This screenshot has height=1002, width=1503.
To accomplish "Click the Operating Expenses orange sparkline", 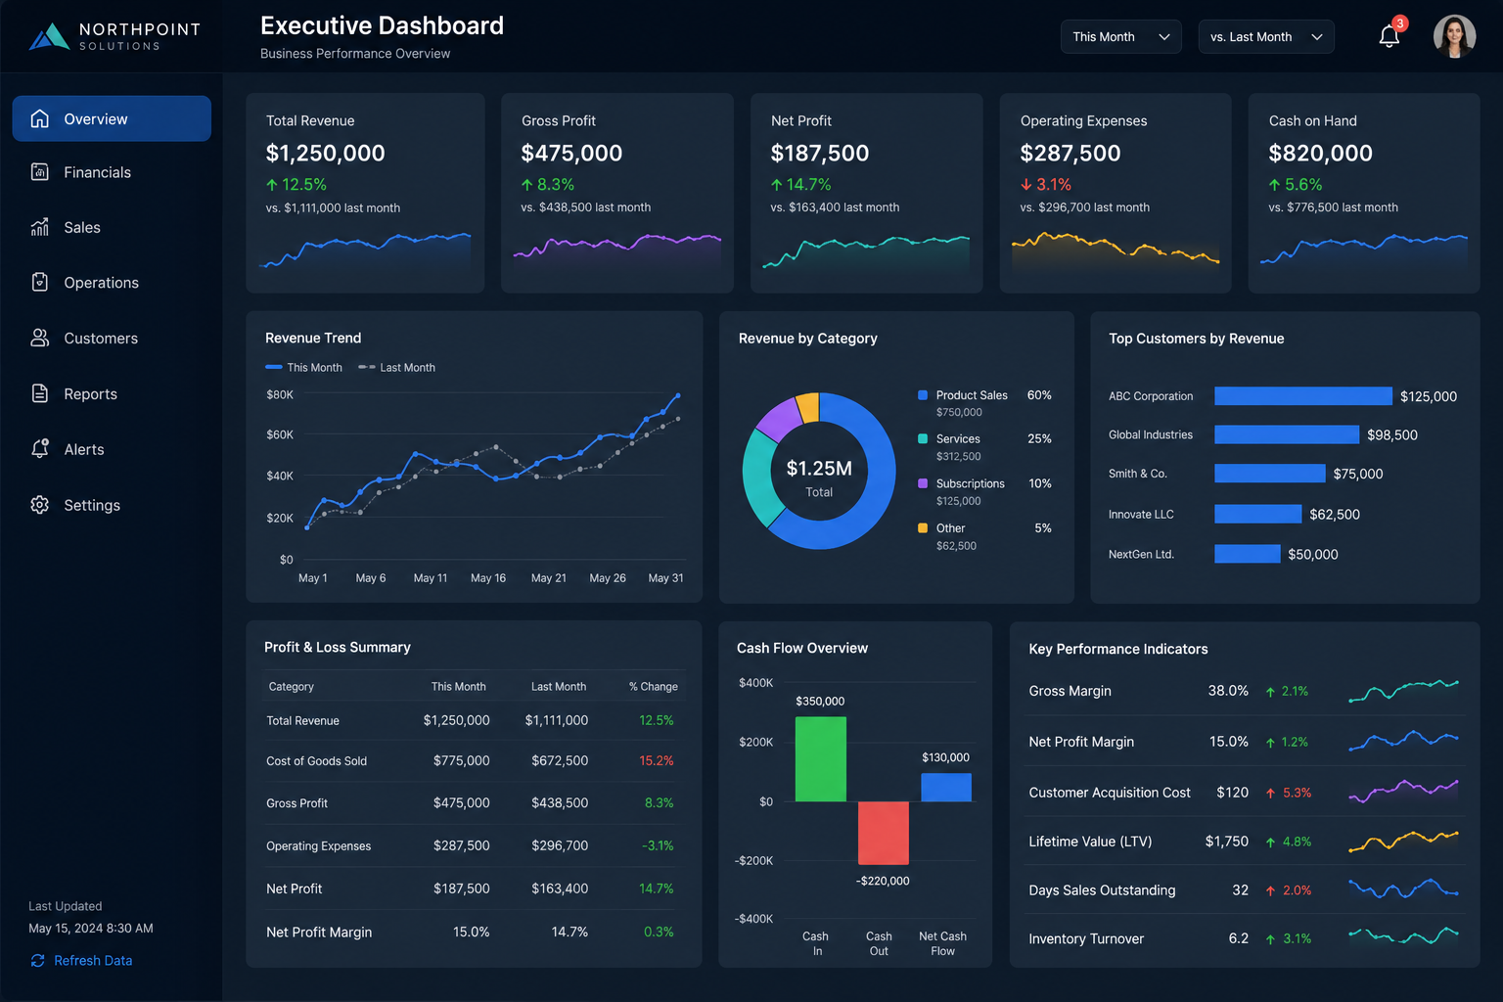I will (x=1116, y=249).
